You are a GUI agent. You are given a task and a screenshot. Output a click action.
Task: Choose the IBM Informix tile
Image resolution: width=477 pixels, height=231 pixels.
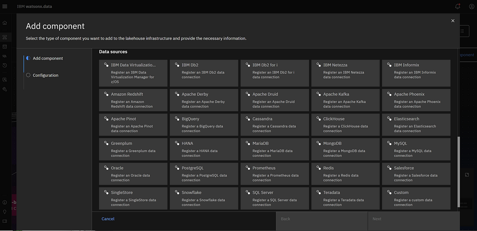[x=416, y=73]
